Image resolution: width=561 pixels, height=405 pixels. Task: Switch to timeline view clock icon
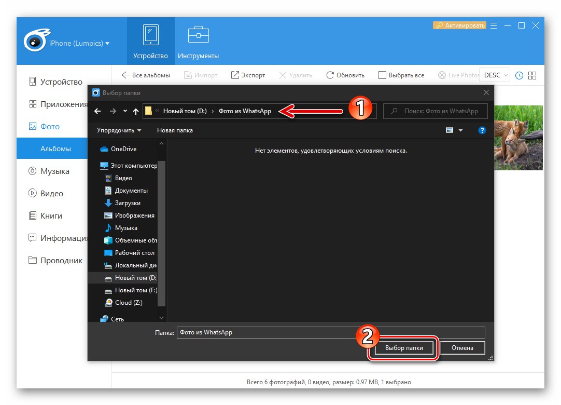coord(519,76)
